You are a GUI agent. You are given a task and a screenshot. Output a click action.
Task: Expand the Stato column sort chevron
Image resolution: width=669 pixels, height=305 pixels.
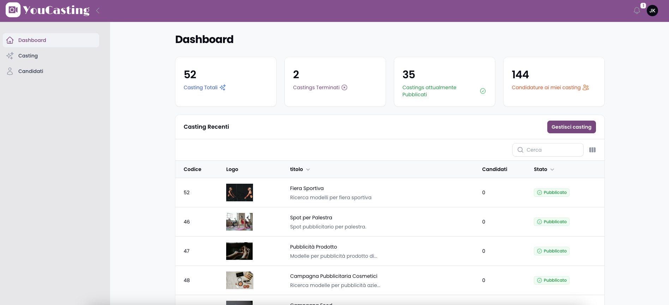tap(552, 170)
